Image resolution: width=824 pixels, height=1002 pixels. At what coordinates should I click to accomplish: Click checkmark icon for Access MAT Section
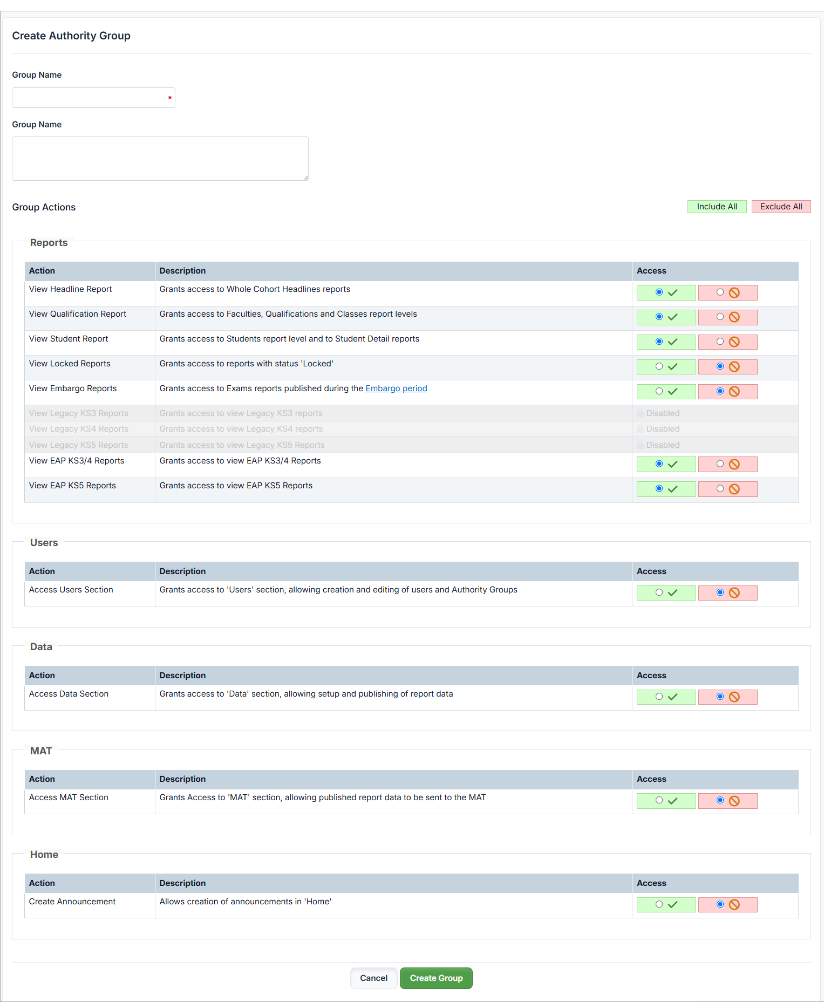pos(672,801)
